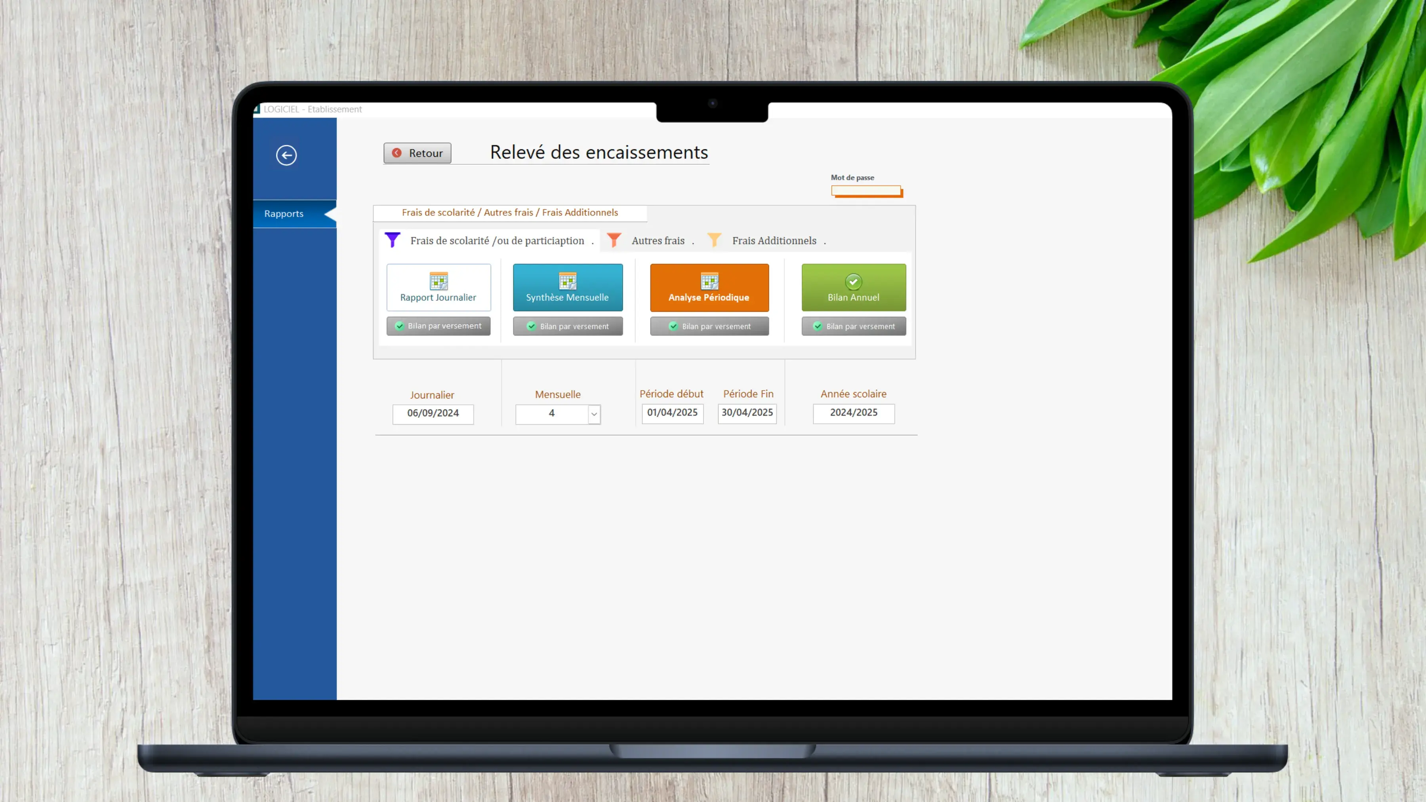The height and width of the screenshot is (802, 1426).
Task: Click the Période début date field
Action: click(x=672, y=413)
